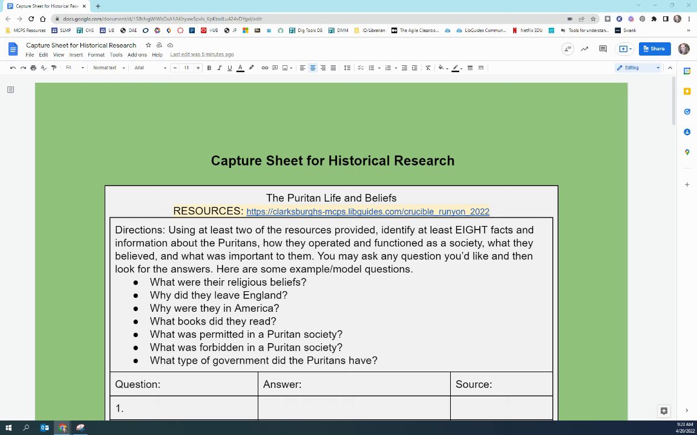Open comment history speech bubble icon
Viewport: 697px width, 435px height.
coord(603,49)
